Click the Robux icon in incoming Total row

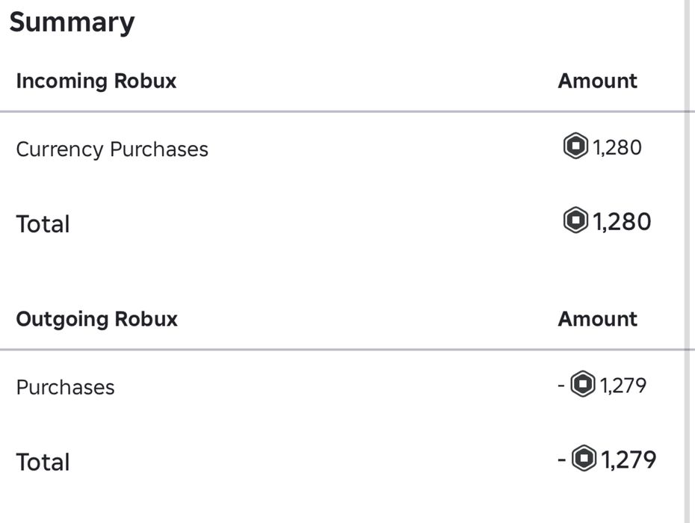575,221
